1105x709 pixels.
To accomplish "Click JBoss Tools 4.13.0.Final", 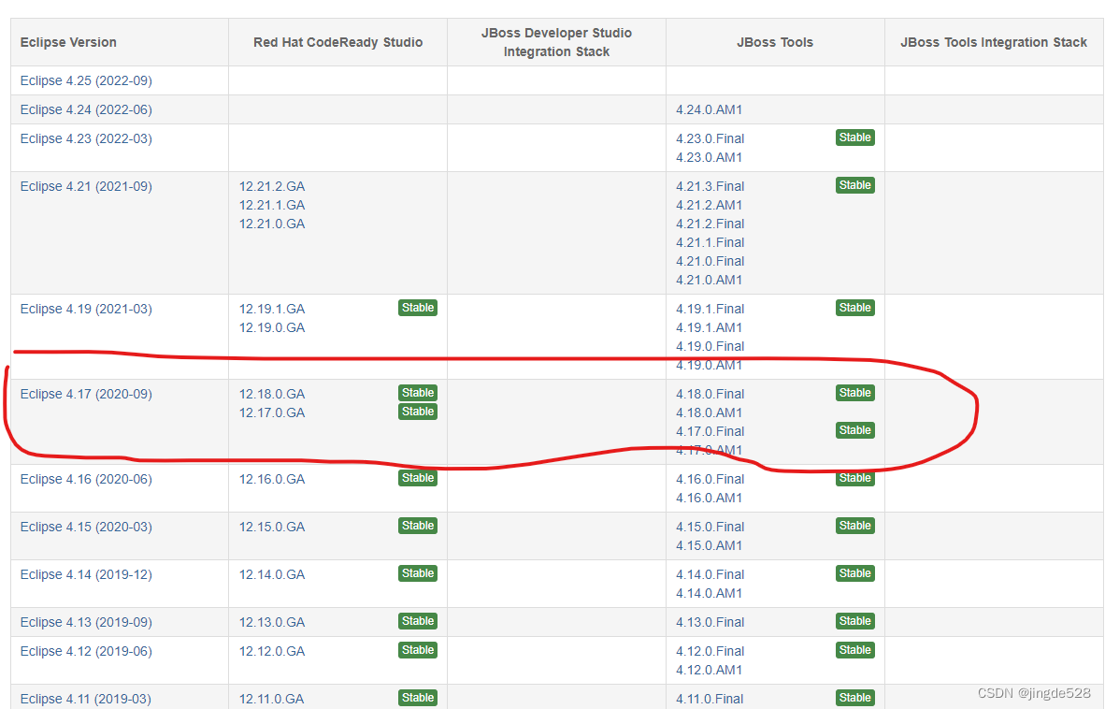I will 710,622.
